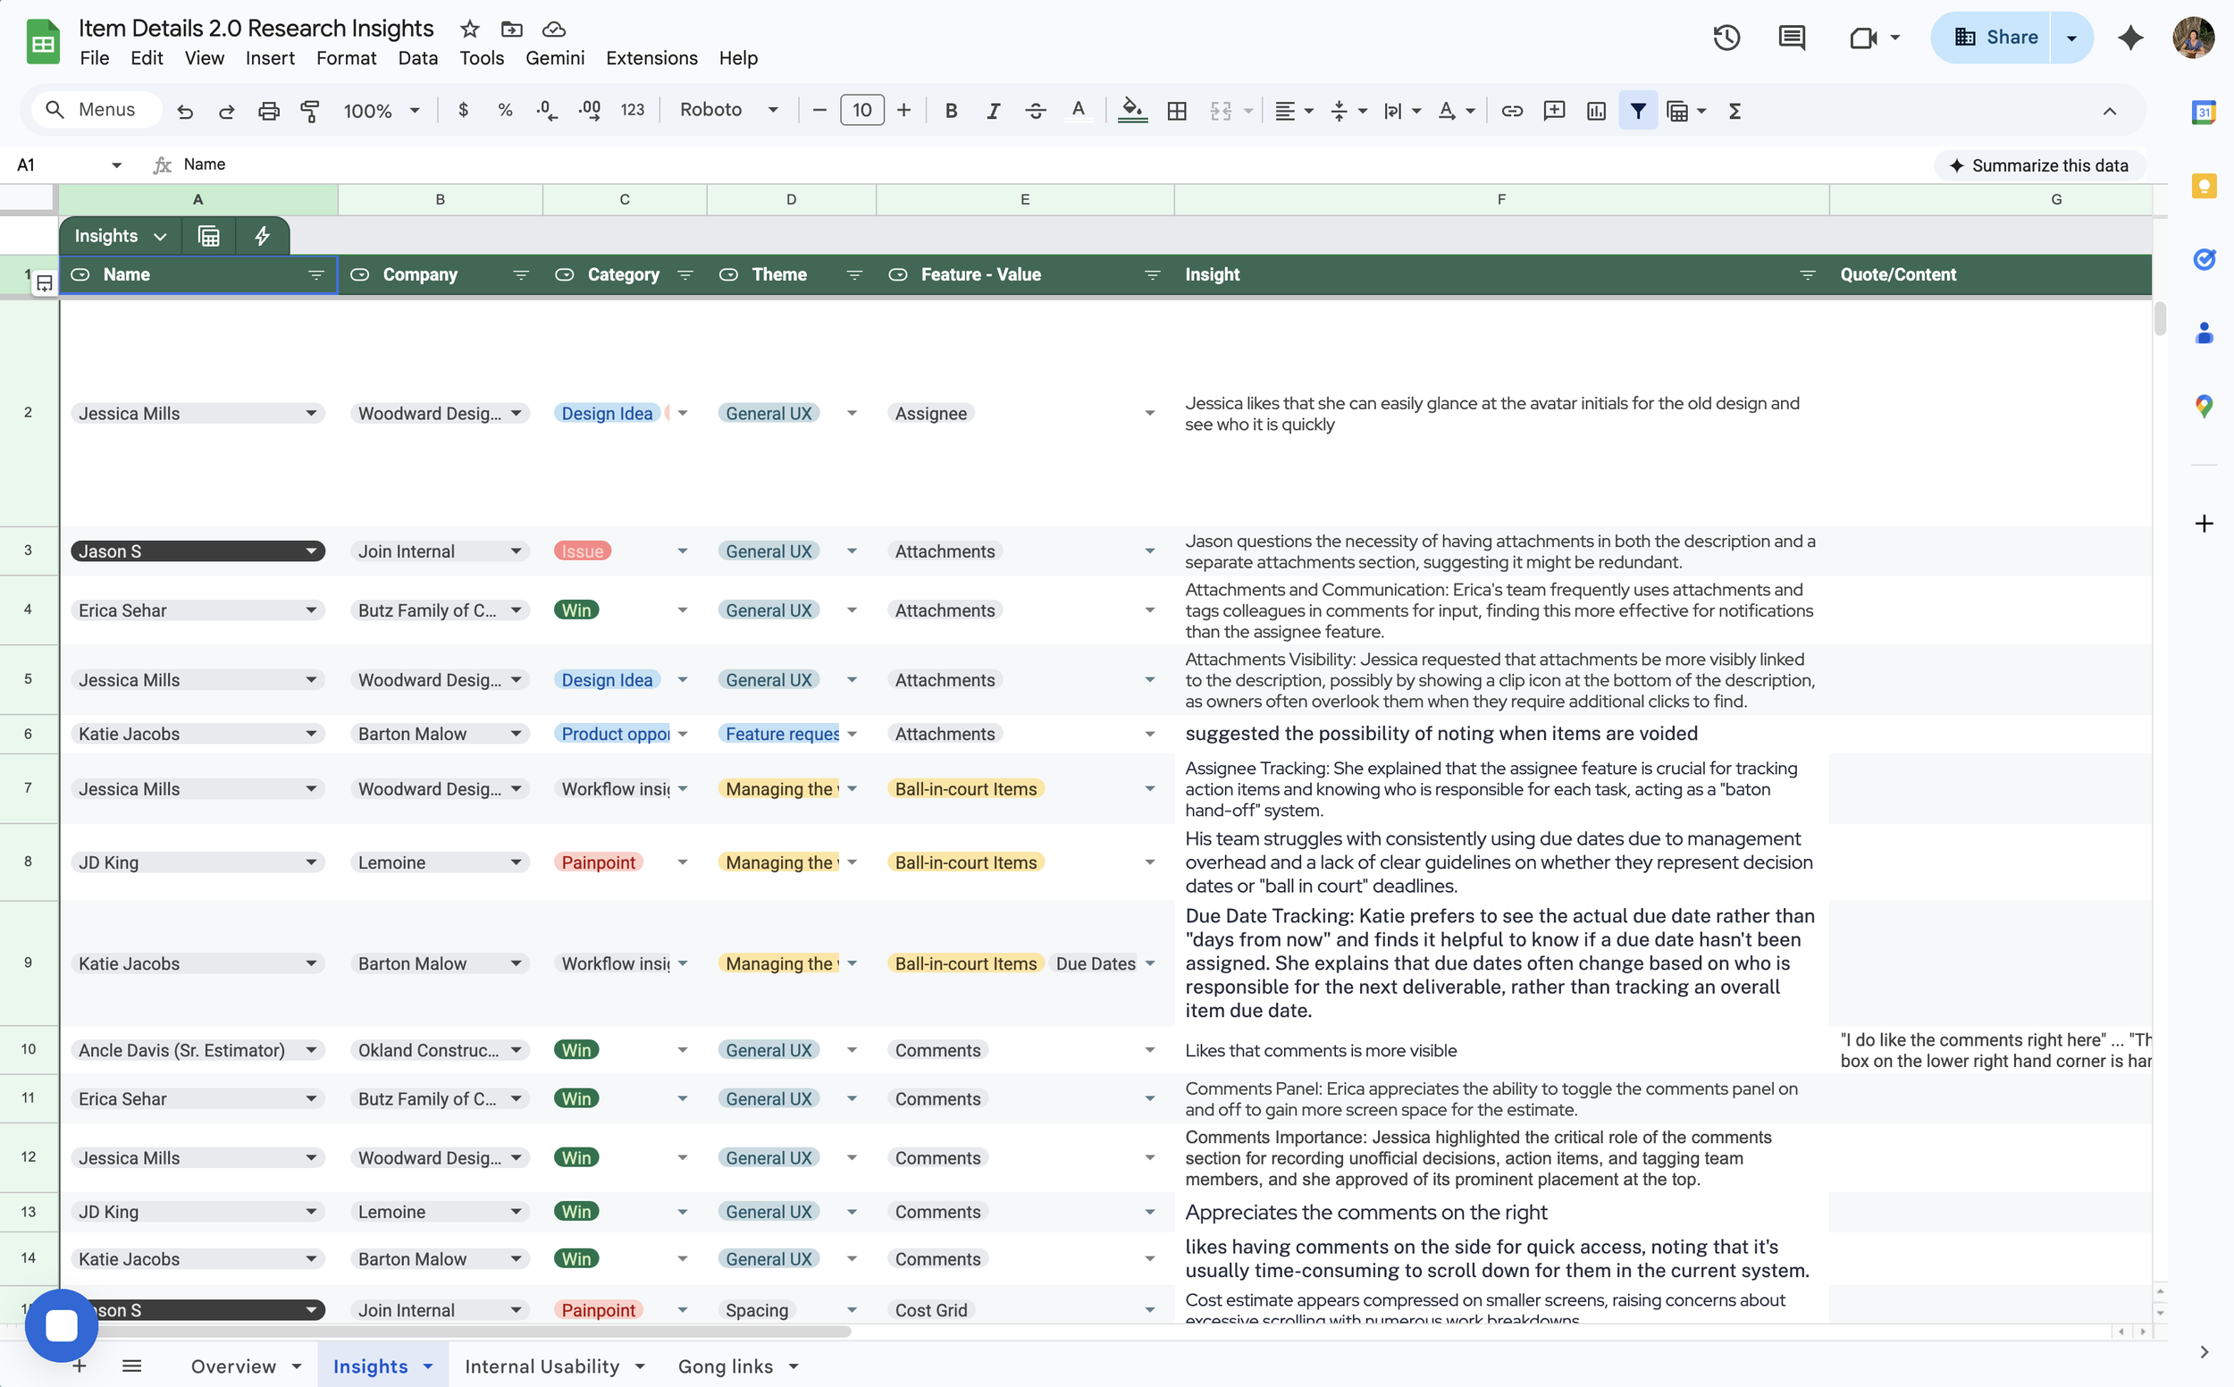Screen dimensions: 2234x1387
Task: Open the Format menu
Action: (x=346, y=58)
